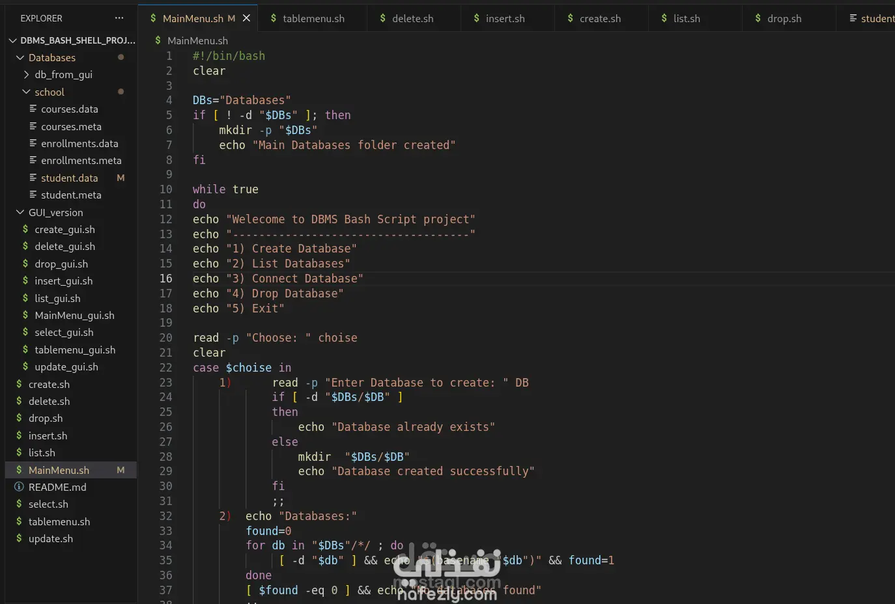The image size is (895, 604).
Task: Switch to the tablemenu.sh editor tab
Action: pyautogui.click(x=313, y=18)
